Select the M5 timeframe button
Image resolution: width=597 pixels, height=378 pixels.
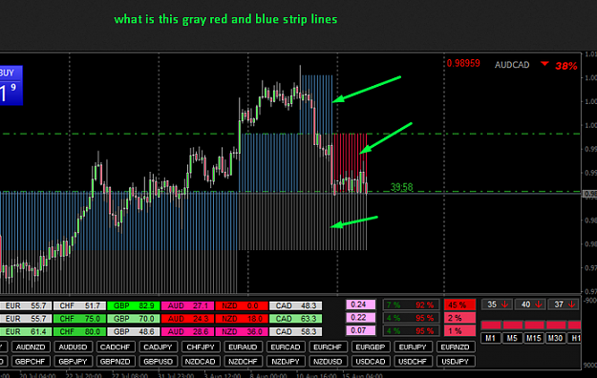pyautogui.click(x=512, y=338)
